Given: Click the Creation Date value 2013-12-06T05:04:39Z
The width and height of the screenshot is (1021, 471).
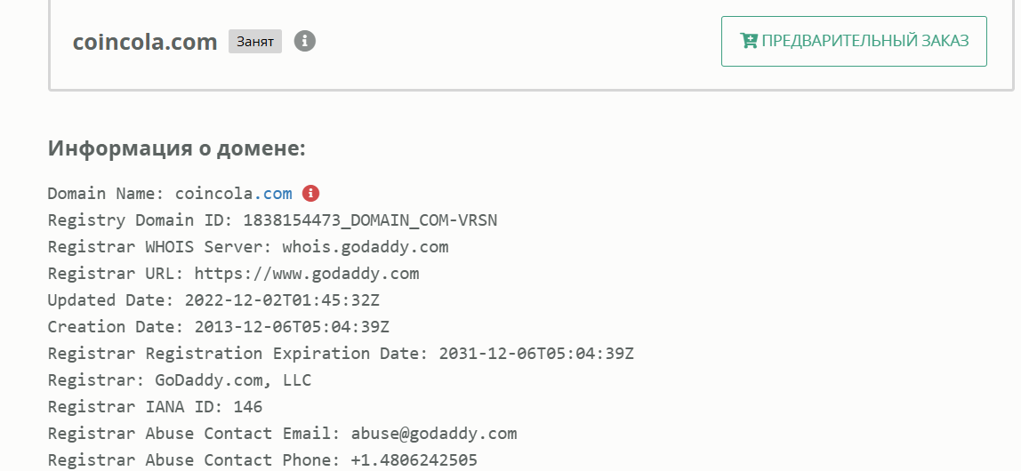Looking at the screenshot, I should coord(292,327).
